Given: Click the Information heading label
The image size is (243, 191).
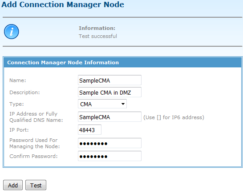Looking at the screenshot, I should click(97, 28).
